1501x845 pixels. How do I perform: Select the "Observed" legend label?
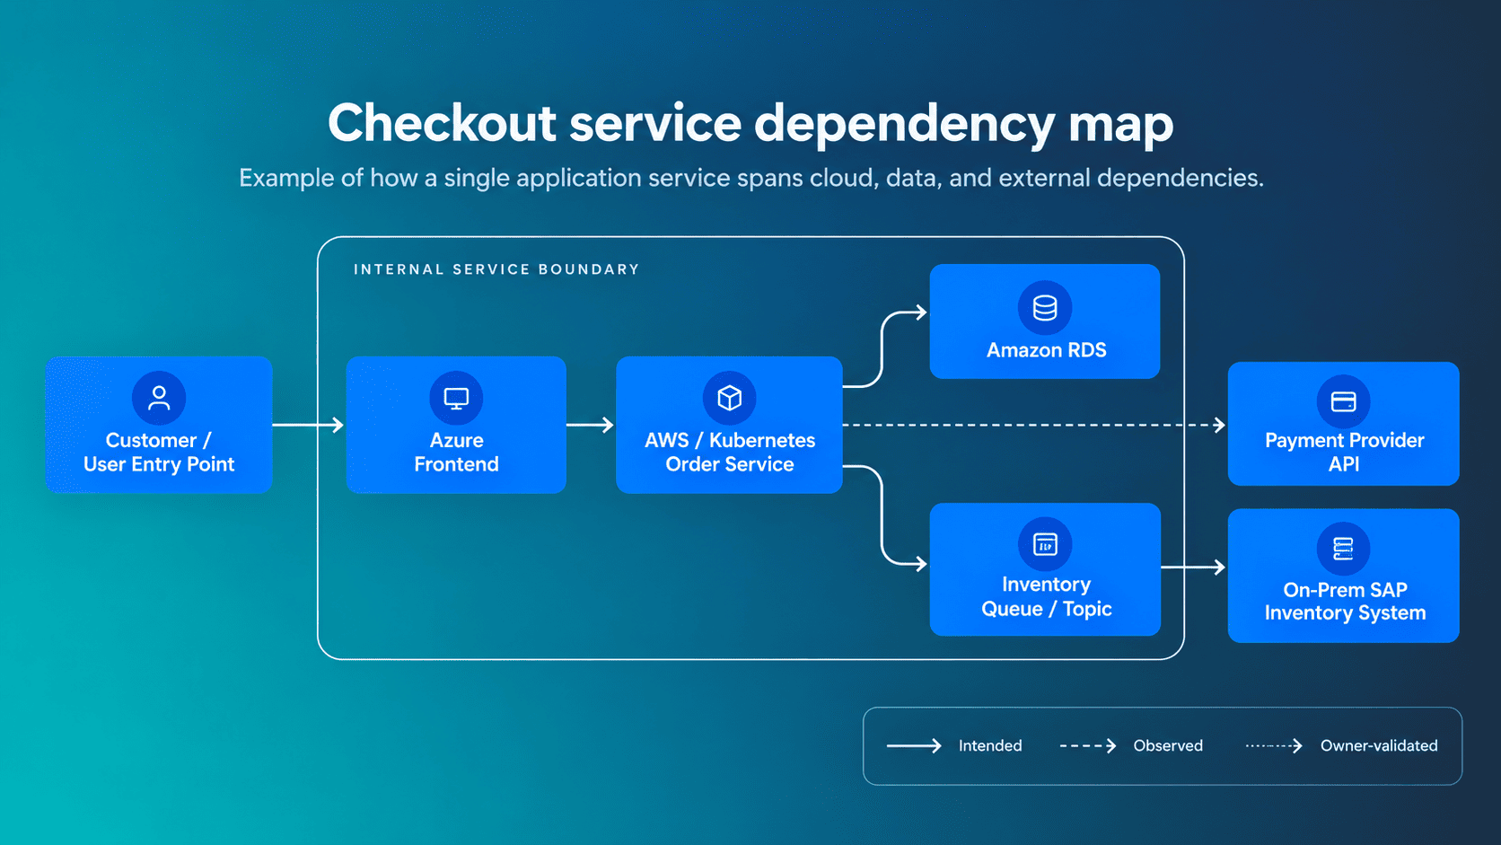click(1168, 746)
